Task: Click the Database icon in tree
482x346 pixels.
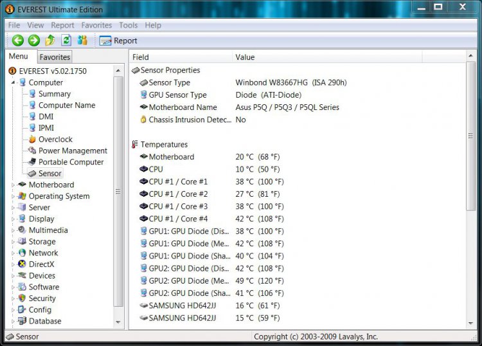Action: point(22,321)
